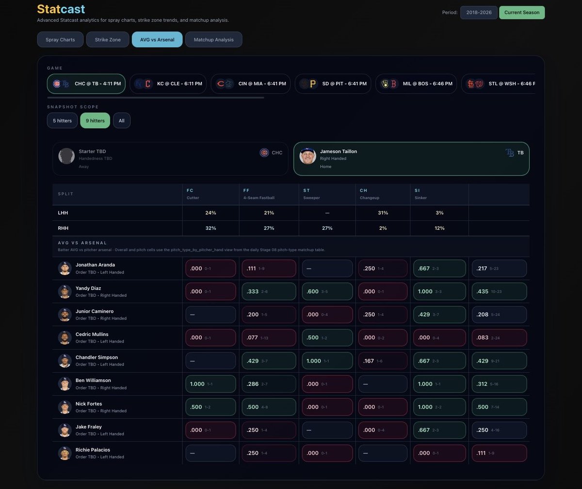This screenshot has height=489, width=582.
Task: Click the ST Sweeper column header
Action: pos(327,194)
